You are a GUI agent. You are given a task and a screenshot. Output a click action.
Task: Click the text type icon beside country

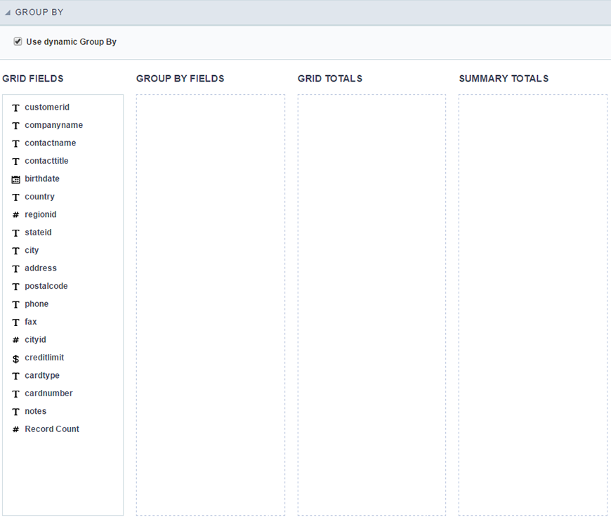coord(15,197)
